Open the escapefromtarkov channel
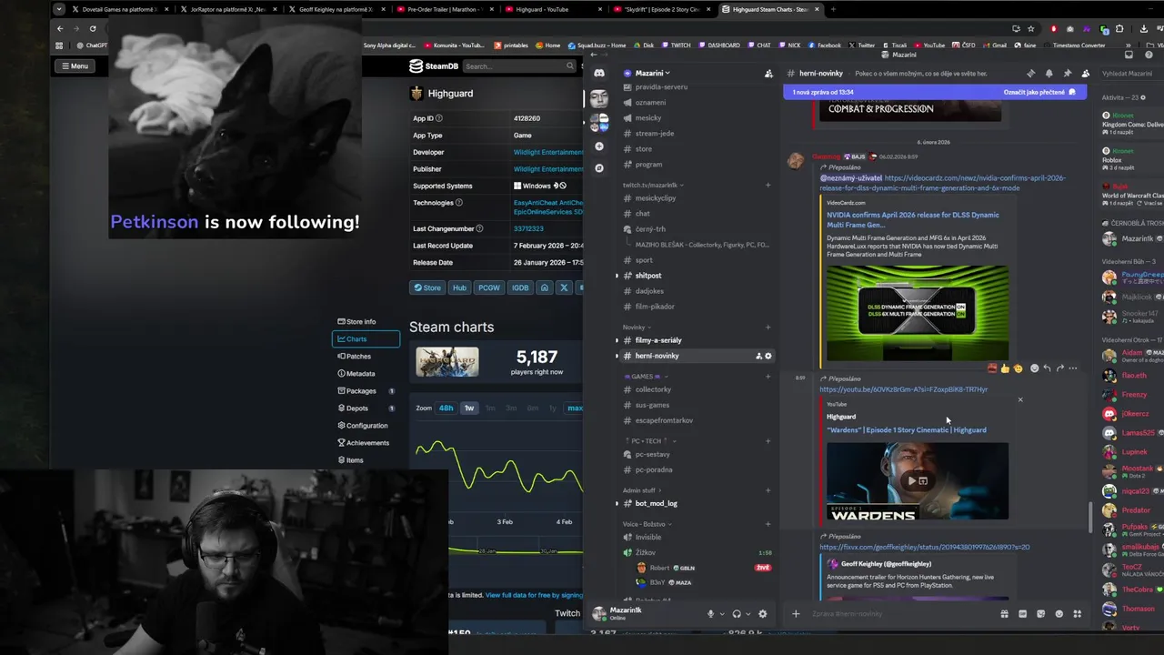Viewport: 1164px width, 655px height. tap(695, 420)
